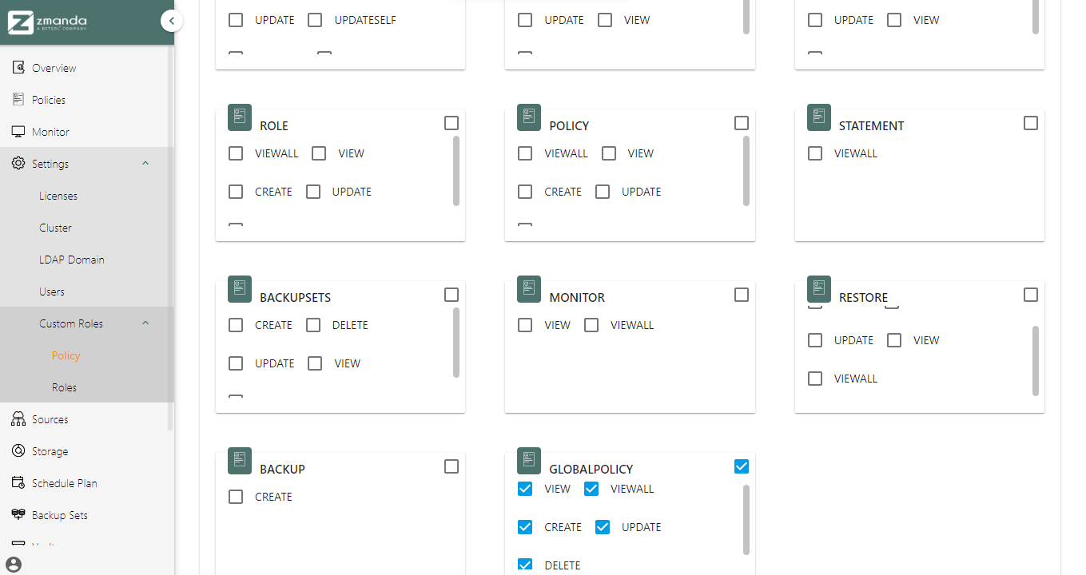Screen dimensions: 1086x575
Task: Open the user account profile icon
Action: [x=14, y=565]
